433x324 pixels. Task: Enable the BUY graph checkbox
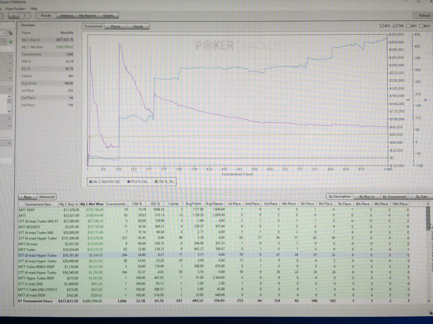click(421, 26)
